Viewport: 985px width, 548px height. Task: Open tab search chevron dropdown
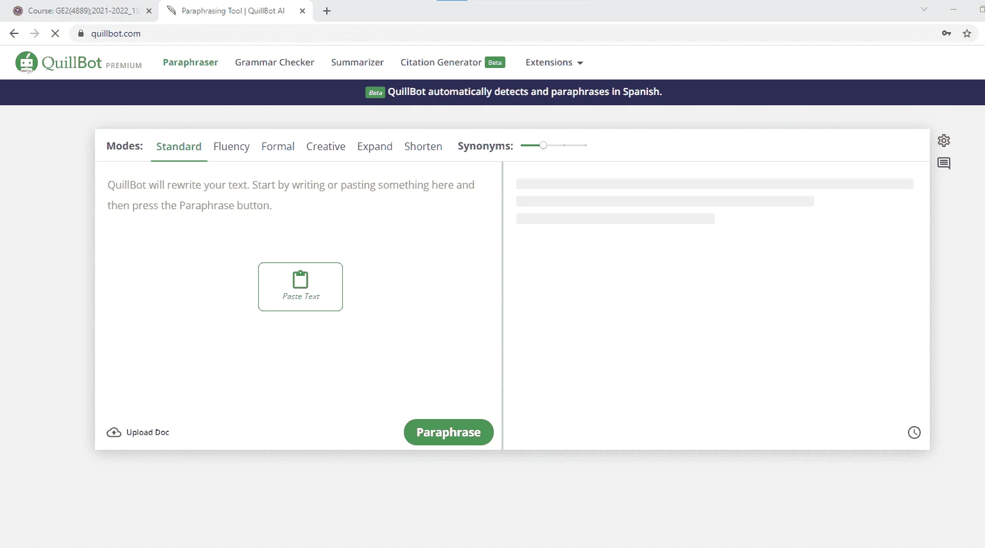[x=924, y=9]
